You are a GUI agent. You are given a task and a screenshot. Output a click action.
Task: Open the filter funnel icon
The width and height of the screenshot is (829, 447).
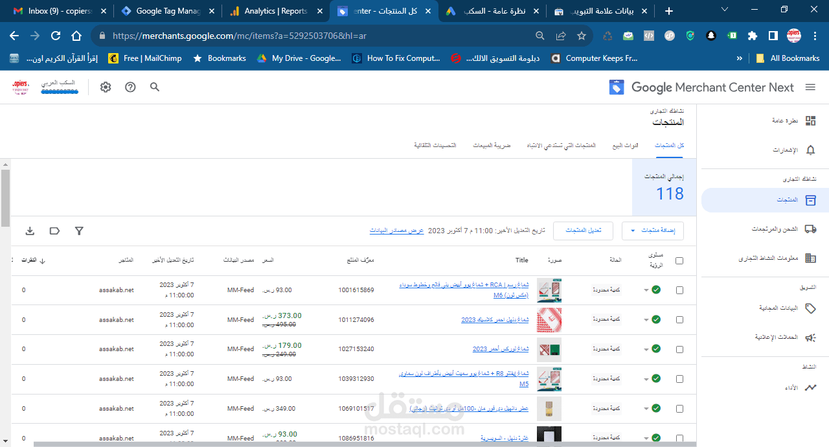click(79, 231)
